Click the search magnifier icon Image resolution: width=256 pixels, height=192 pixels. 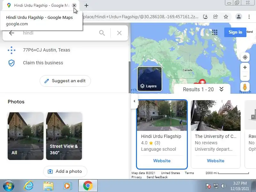[102, 33]
